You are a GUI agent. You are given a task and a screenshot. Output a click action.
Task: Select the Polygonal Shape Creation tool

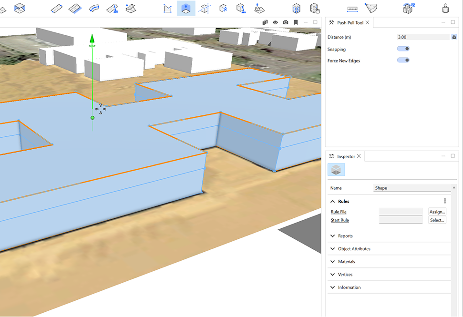167,8
